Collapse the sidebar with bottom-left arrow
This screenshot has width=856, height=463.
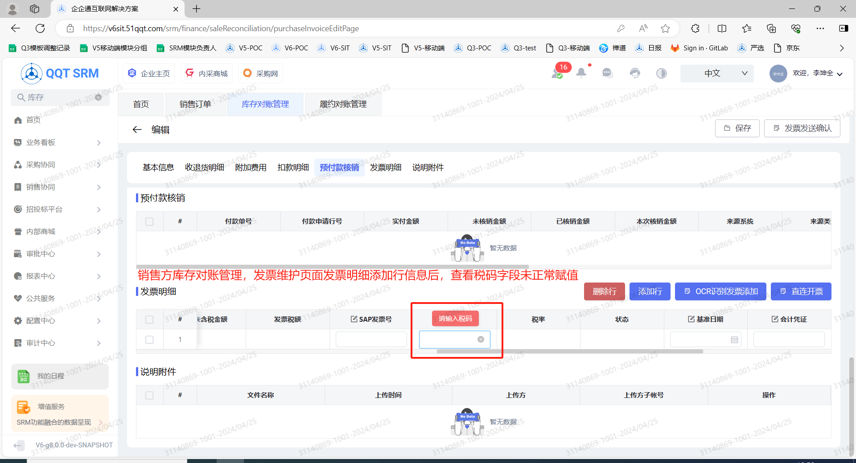19,445
